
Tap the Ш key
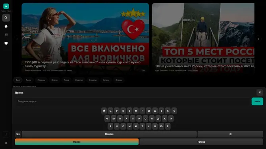pos(148,111)
